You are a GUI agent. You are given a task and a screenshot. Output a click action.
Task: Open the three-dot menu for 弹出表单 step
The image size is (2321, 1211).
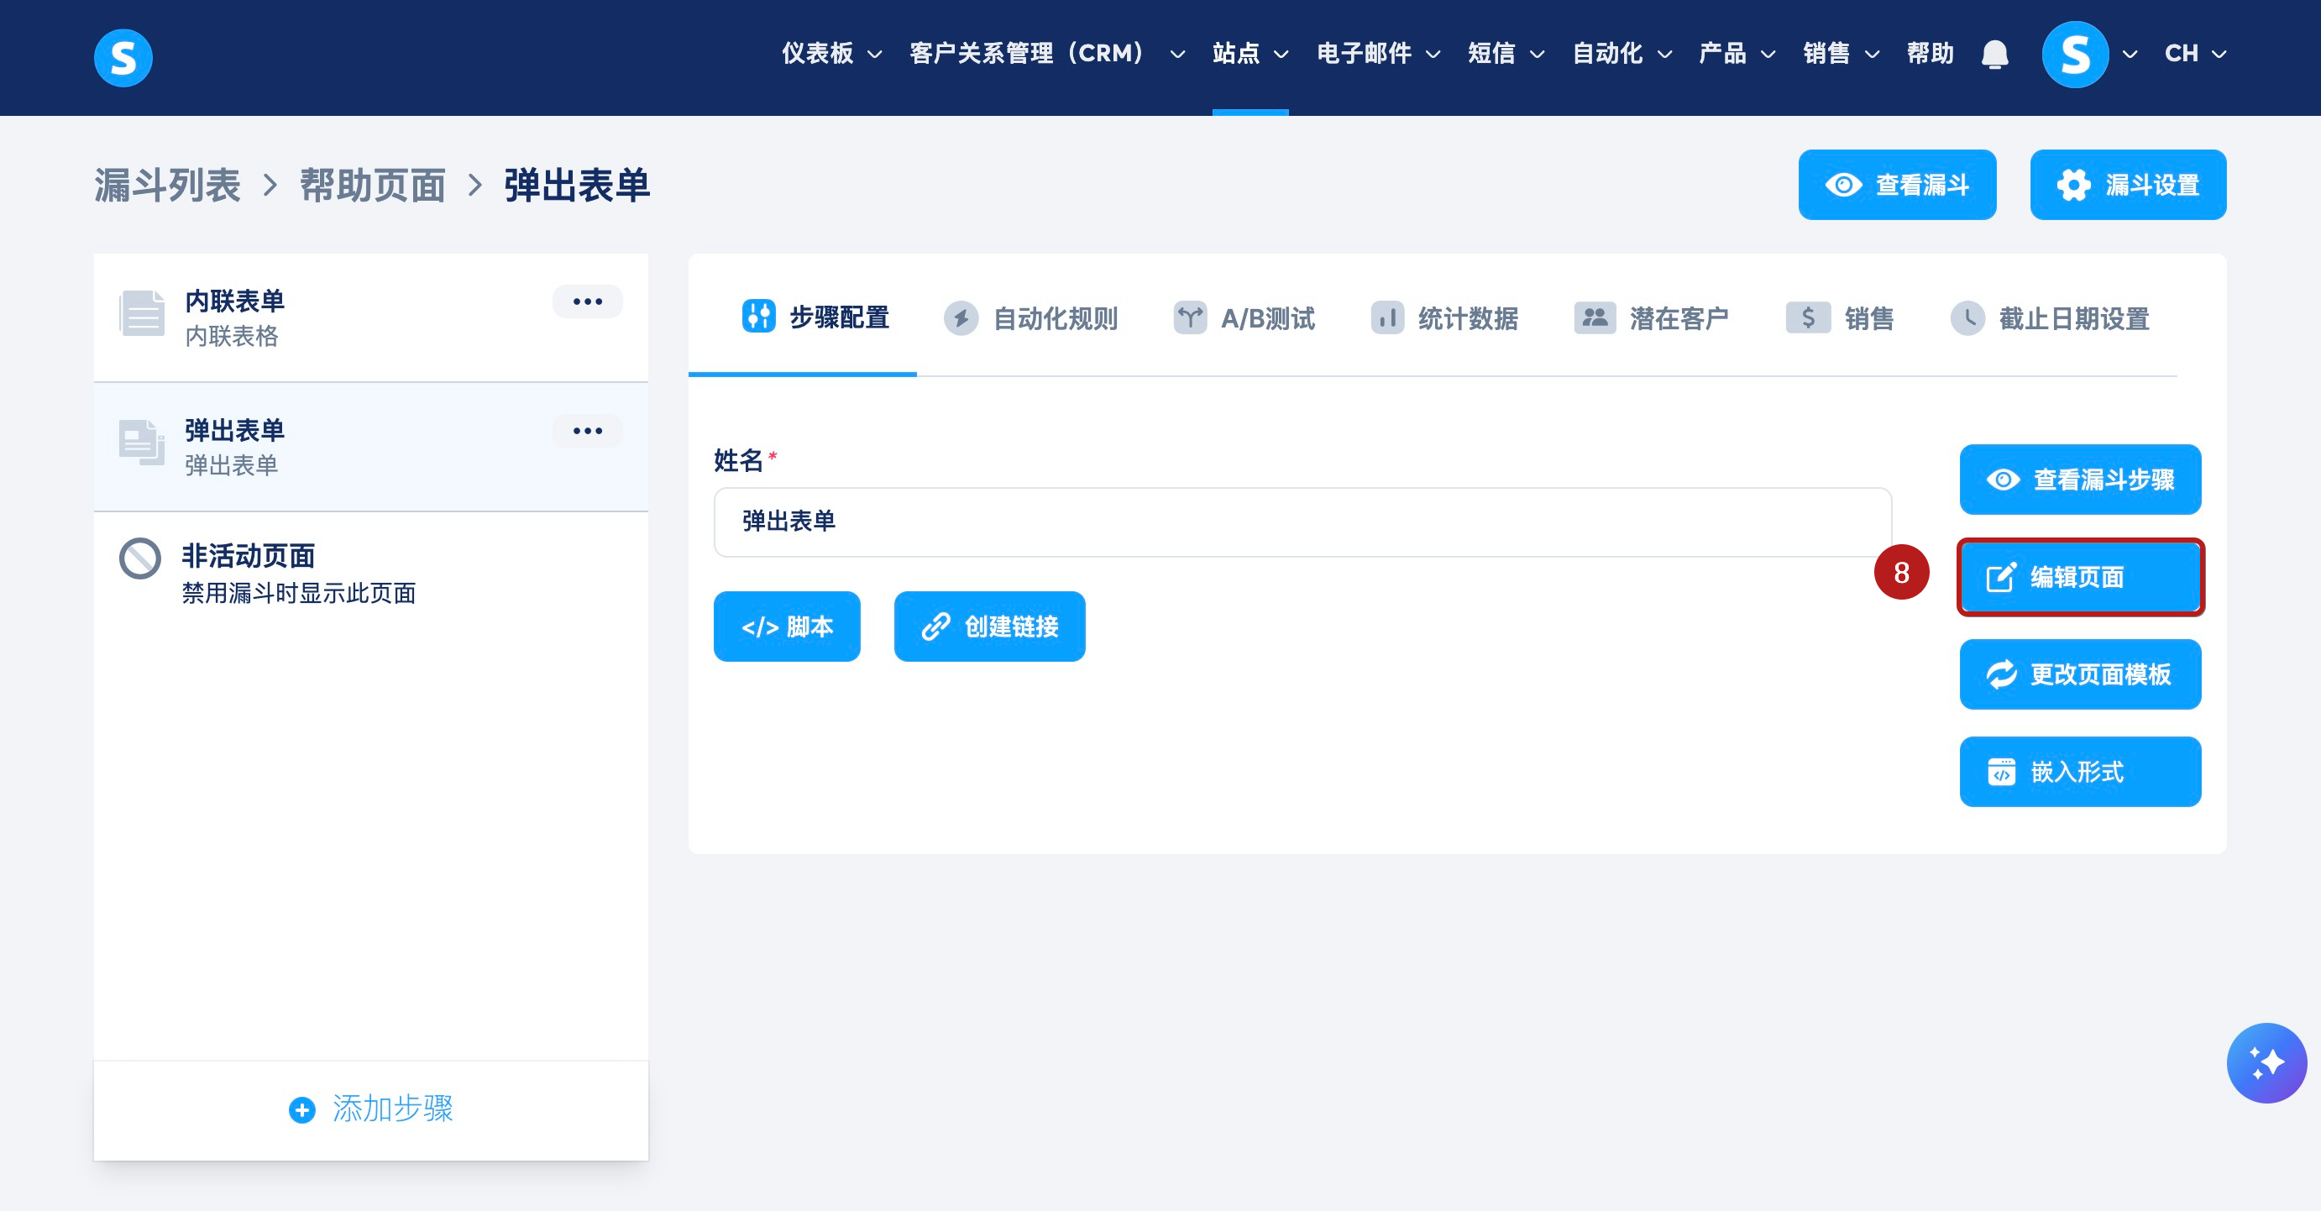(x=588, y=431)
